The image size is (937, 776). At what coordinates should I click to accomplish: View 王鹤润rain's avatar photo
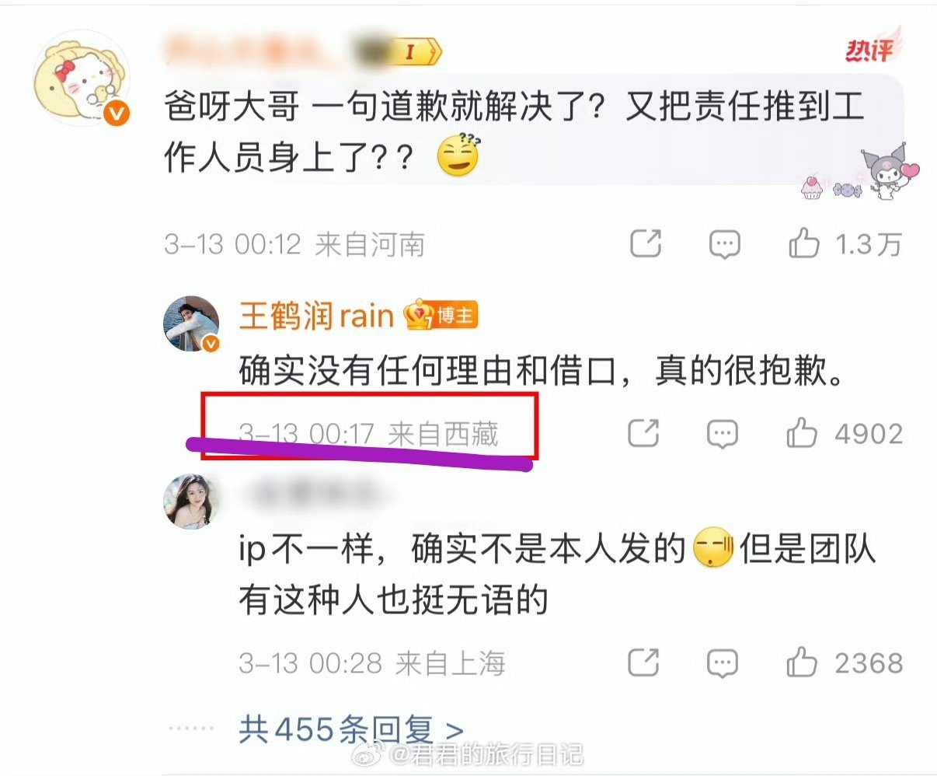coord(191,323)
